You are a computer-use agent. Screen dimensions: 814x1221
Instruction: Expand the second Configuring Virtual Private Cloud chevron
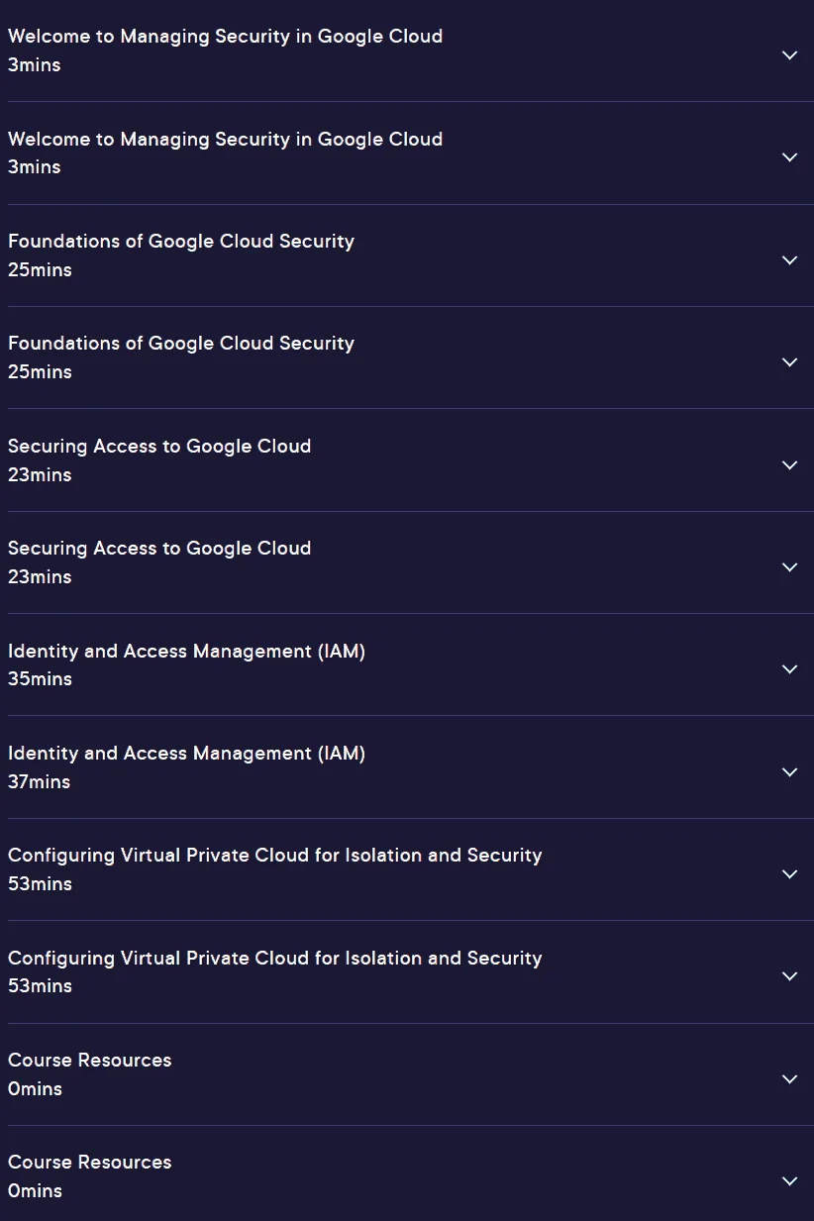click(x=789, y=976)
